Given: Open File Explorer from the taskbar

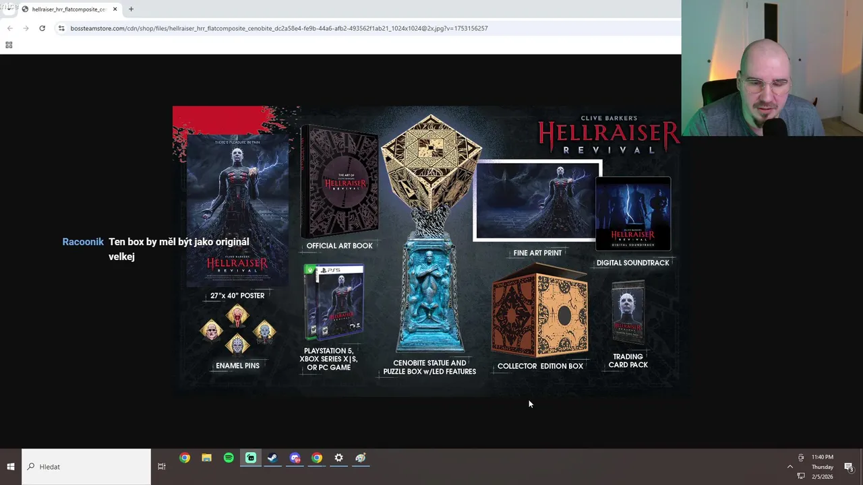Looking at the screenshot, I should click(206, 458).
